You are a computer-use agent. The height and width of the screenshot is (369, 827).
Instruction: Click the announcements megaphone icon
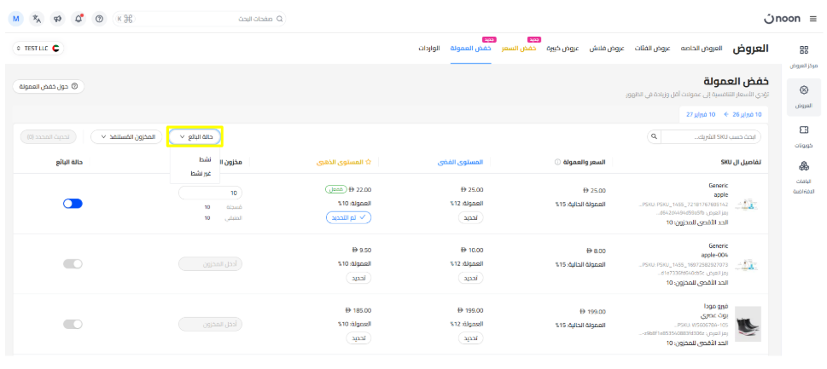pos(58,18)
